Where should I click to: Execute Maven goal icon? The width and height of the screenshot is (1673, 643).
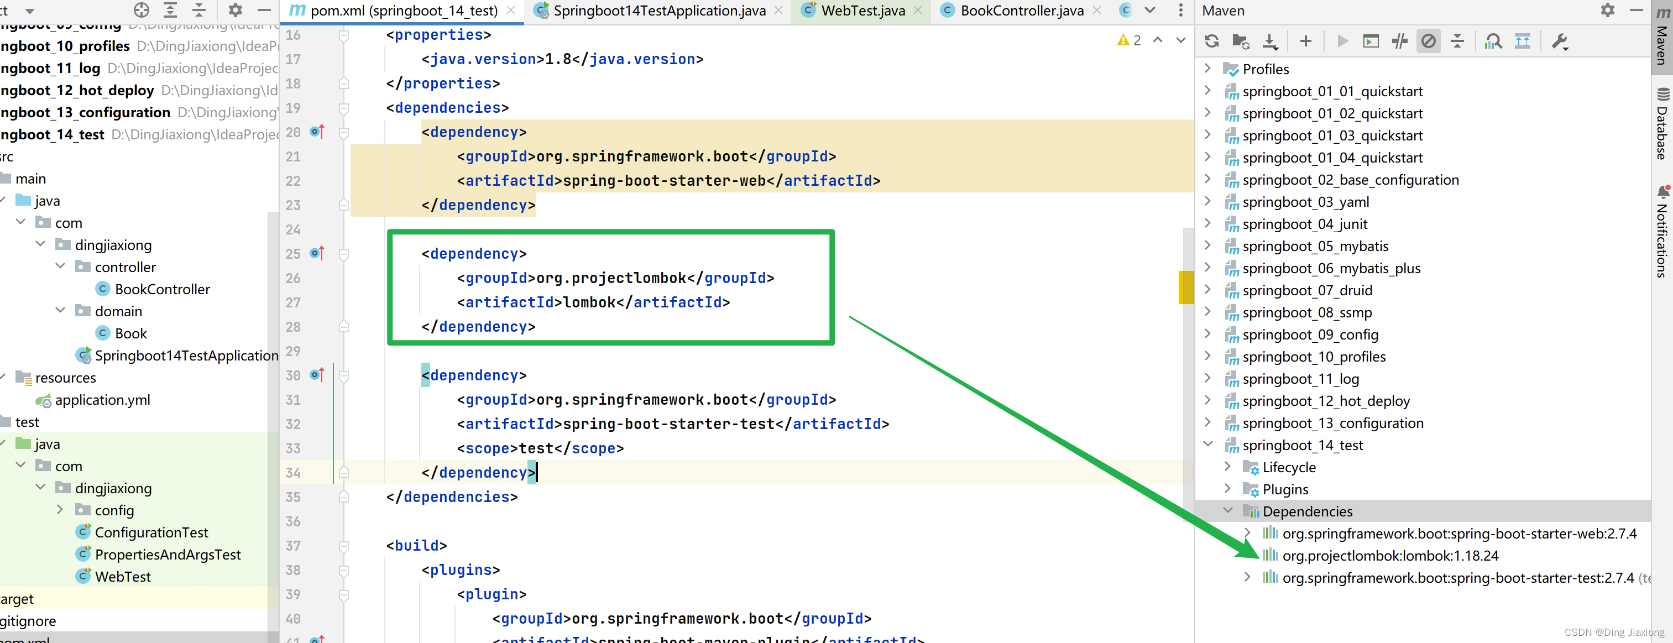(x=1371, y=41)
